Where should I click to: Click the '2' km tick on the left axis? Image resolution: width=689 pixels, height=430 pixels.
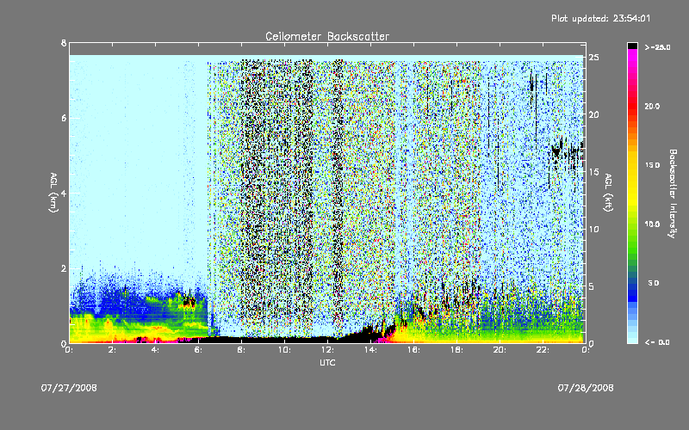[x=64, y=268]
